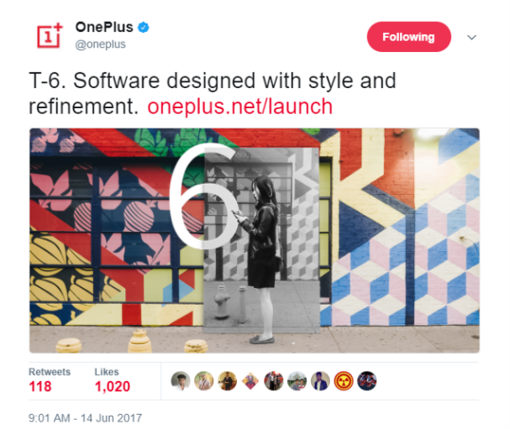The height and width of the screenshot is (429, 510).
Task: Click the red radiation symbol avatar
Action: (x=344, y=381)
